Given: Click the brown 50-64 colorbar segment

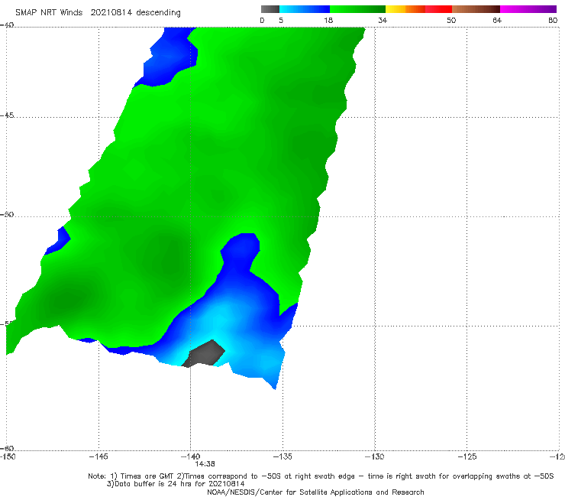Looking at the screenshot, I should 476,9.
